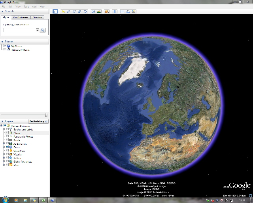Screen dimensions: 253x203
Task: Expand the Gallery layer node
Action: coord(4,158)
